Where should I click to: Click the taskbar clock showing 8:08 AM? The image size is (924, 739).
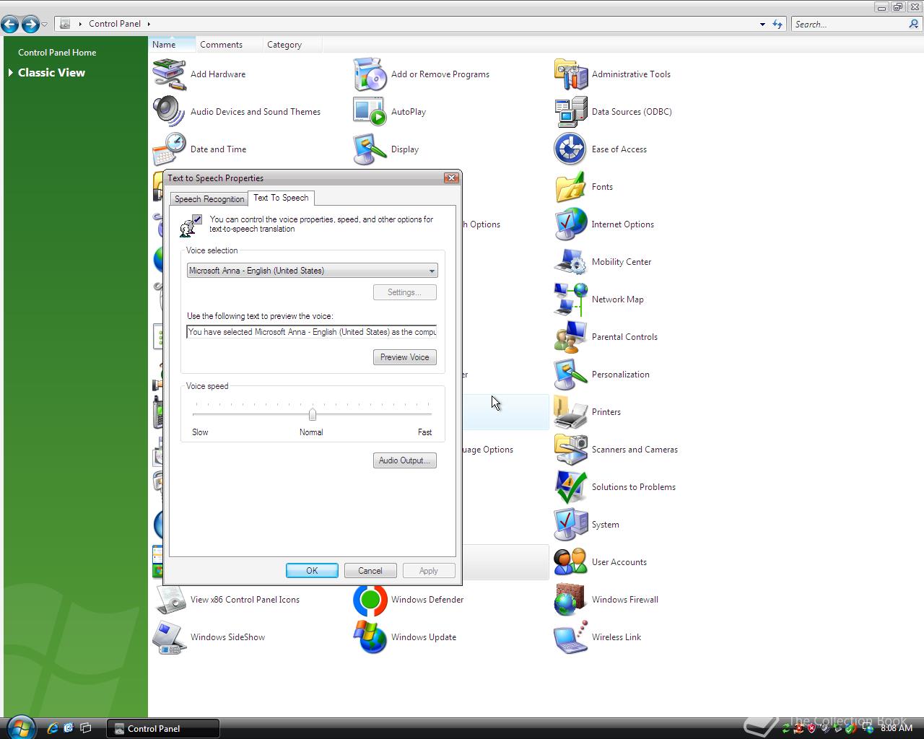pyautogui.click(x=897, y=728)
